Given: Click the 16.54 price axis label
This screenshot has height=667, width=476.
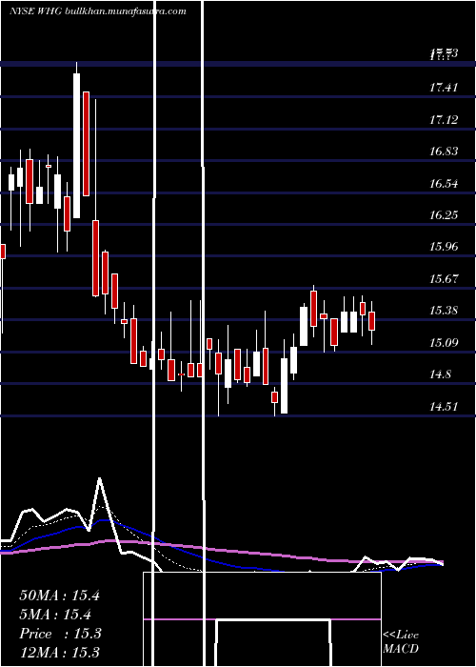Looking at the screenshot, I should pos(444,184).
